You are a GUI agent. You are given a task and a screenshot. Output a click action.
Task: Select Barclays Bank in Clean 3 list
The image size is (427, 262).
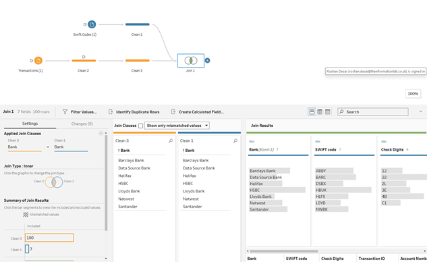[x=132, y=160]
